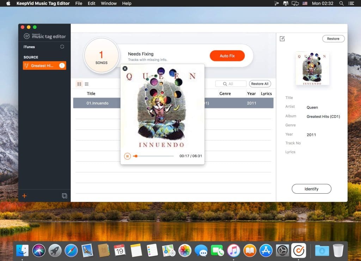Image resolution: width=361 pixels, height=261 pixels.
Task: Click the Queen Innuendo album artwork thumbnail
Action: (x=312, y=68)
